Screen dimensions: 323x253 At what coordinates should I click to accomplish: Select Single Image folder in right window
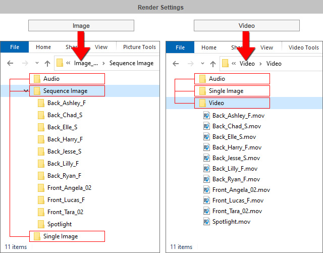coord(202,91)
